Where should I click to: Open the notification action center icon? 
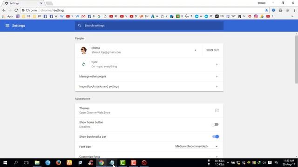point(270,163)
